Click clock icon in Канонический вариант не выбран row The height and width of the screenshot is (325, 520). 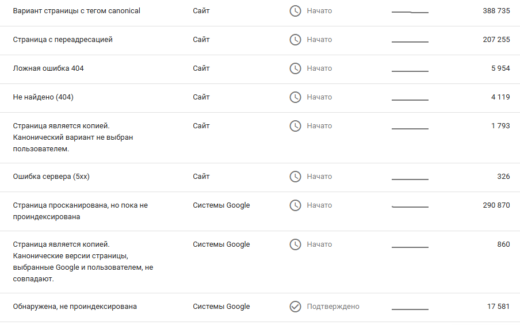[295, 126]
